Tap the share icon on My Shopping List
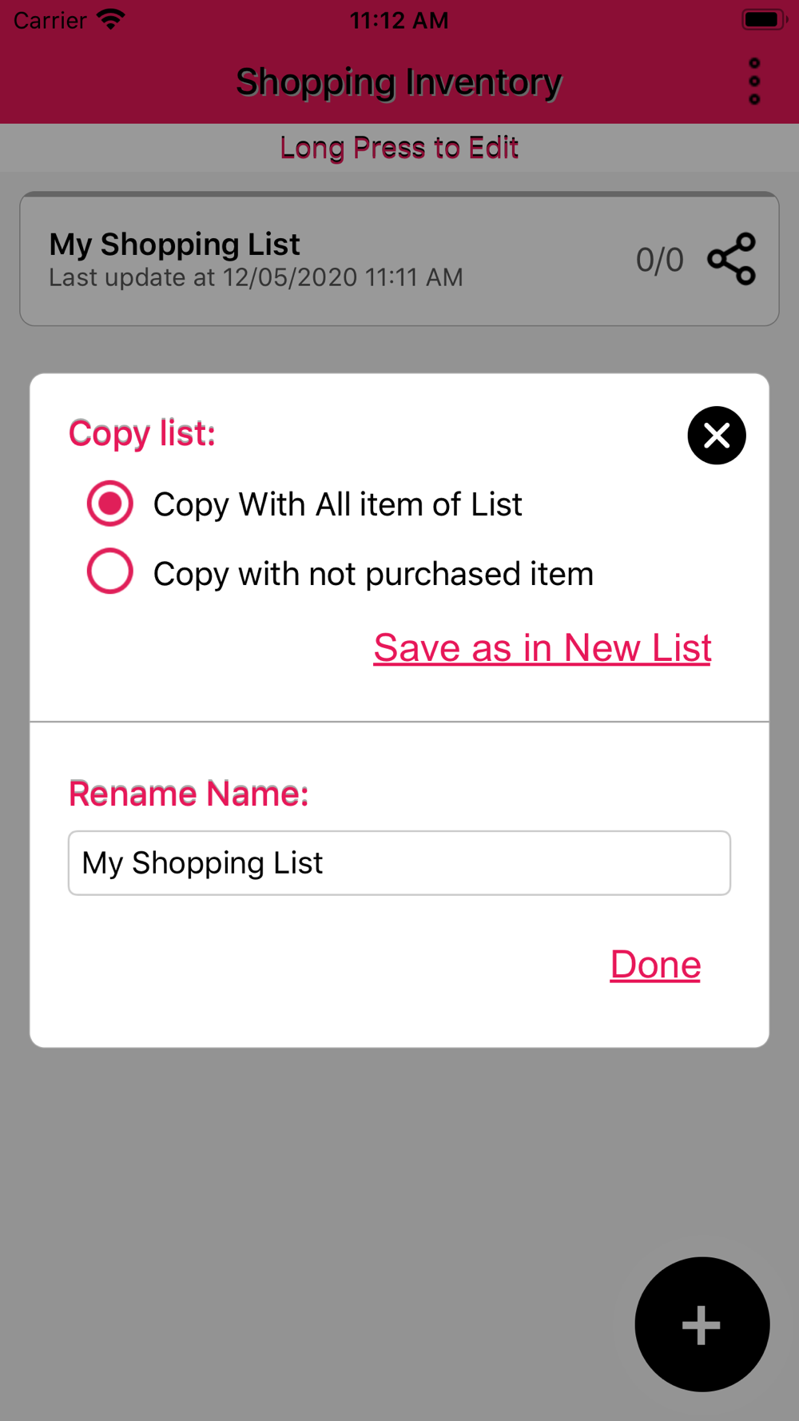799x1421 pixels. point(731,259)
